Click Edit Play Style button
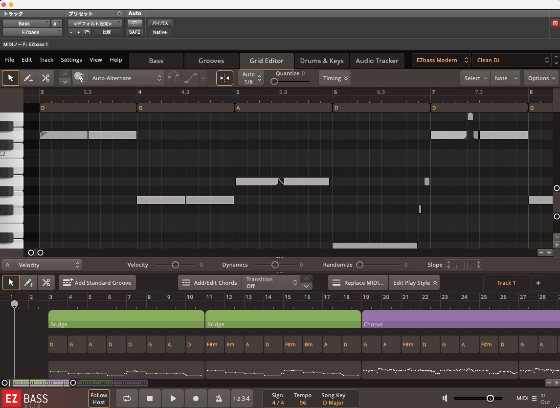 tap(414, 283)
